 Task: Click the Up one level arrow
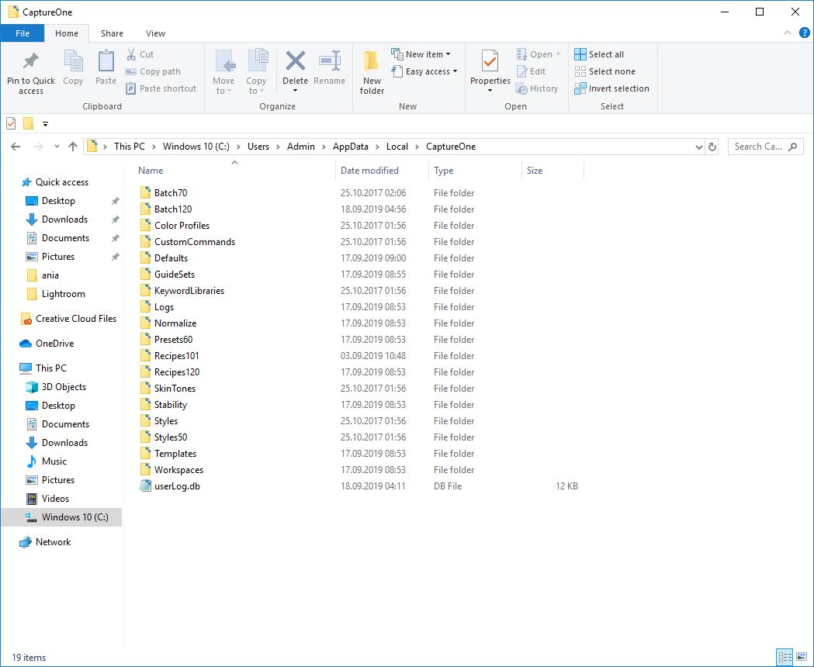click(73, 147)
